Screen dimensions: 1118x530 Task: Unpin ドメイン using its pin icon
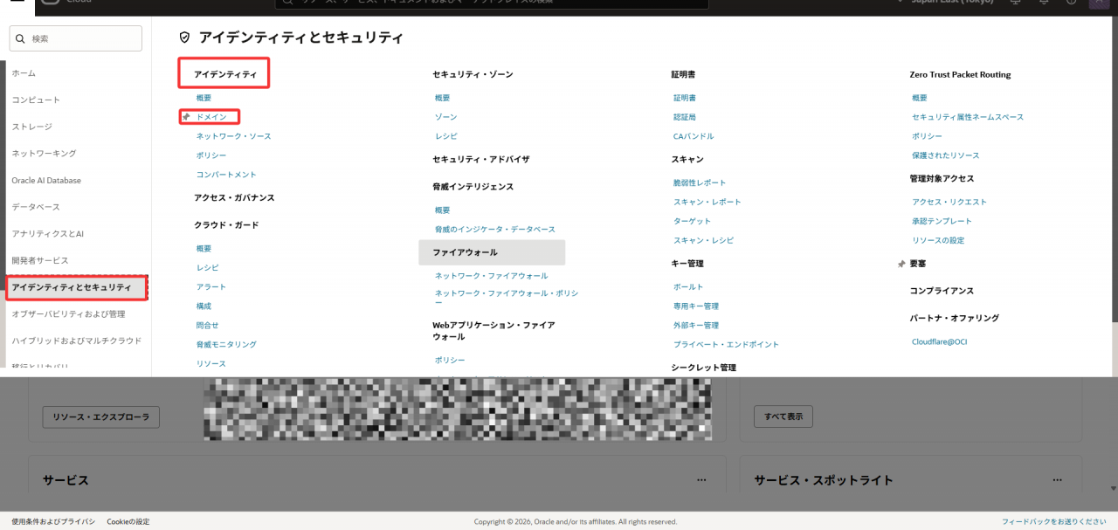coord(186,117)
